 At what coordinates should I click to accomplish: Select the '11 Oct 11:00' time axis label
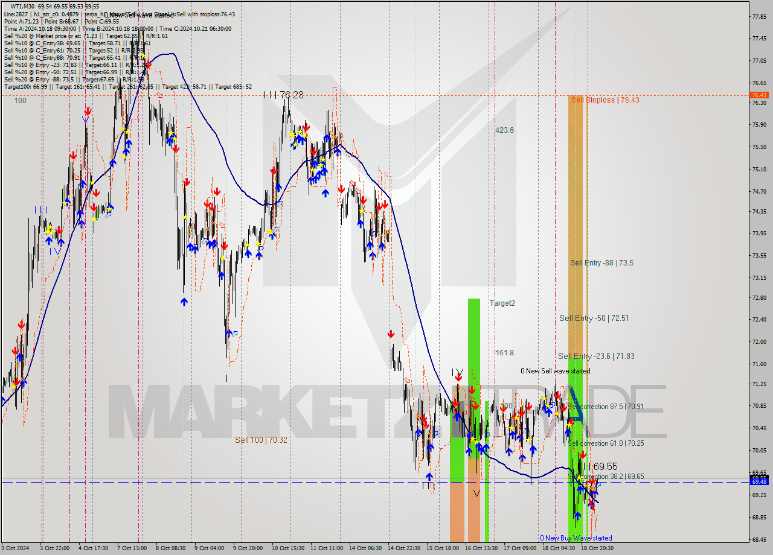tap(326, 548)
